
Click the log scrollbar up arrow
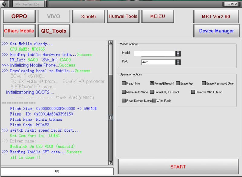[x=110, y=43]
